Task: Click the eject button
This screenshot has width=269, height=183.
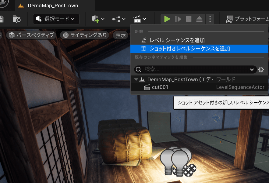Action: (199, 19)
